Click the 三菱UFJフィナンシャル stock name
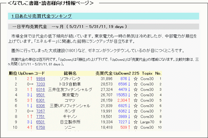208x138 pixels. point(70,106)
